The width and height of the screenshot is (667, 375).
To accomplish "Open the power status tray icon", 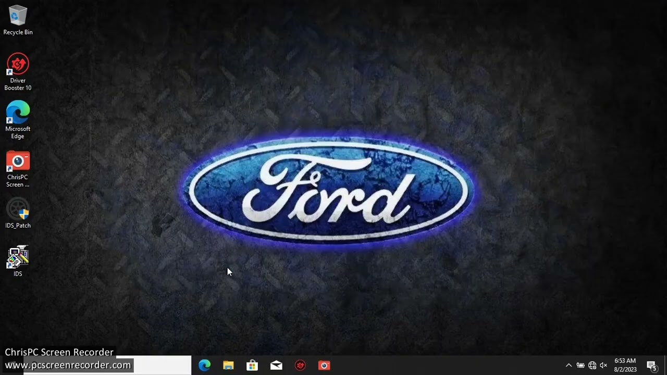I will (x=580, y=366).
